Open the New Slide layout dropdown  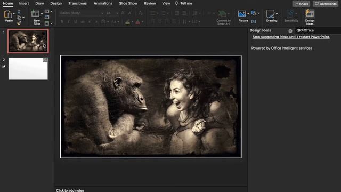(x=42, y=14)
